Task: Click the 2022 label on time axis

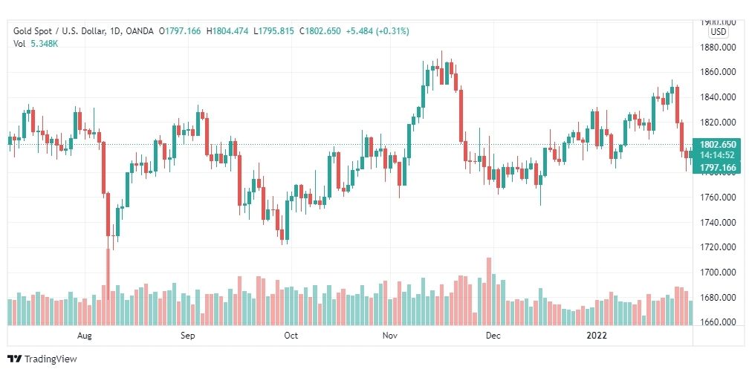Action: tap(597, 336)
